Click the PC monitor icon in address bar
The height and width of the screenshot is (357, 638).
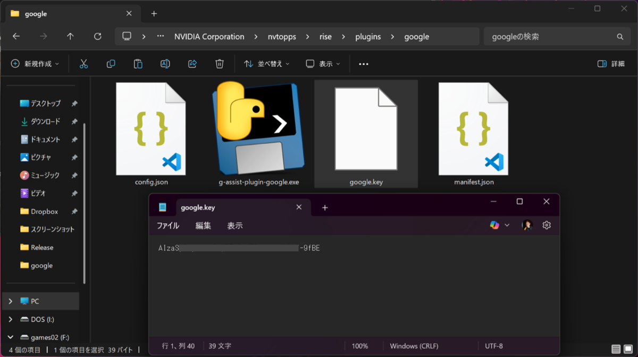point(127,37)
